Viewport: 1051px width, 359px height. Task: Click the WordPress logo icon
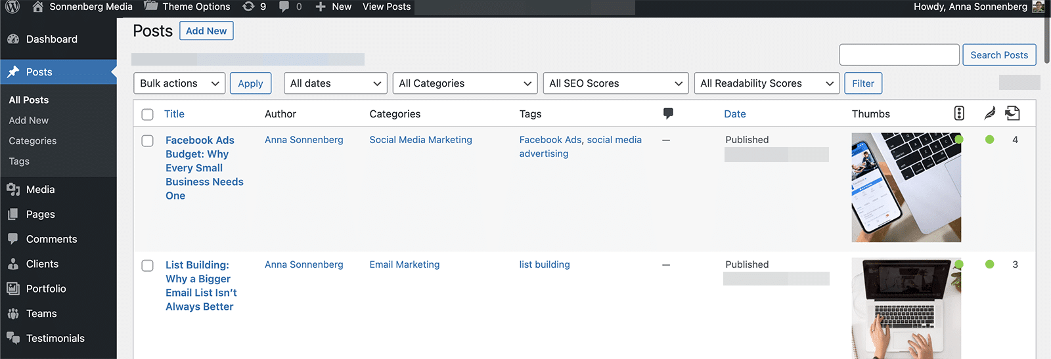pyautogui.click(x=12, y=7)
